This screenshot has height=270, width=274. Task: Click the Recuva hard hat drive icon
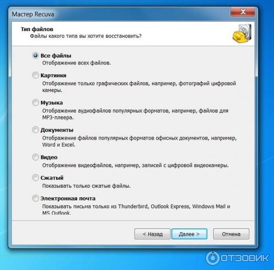pyautogui.click(x=242, y=33)
